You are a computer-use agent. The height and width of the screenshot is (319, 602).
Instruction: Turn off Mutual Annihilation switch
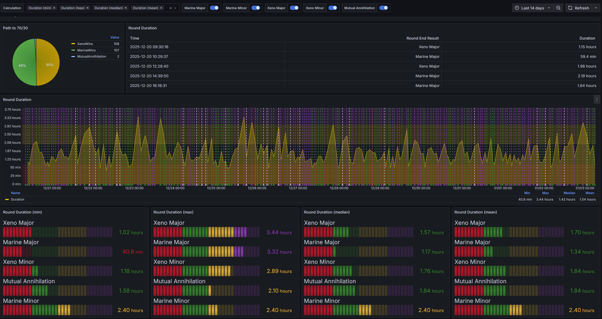click(384, 8)
